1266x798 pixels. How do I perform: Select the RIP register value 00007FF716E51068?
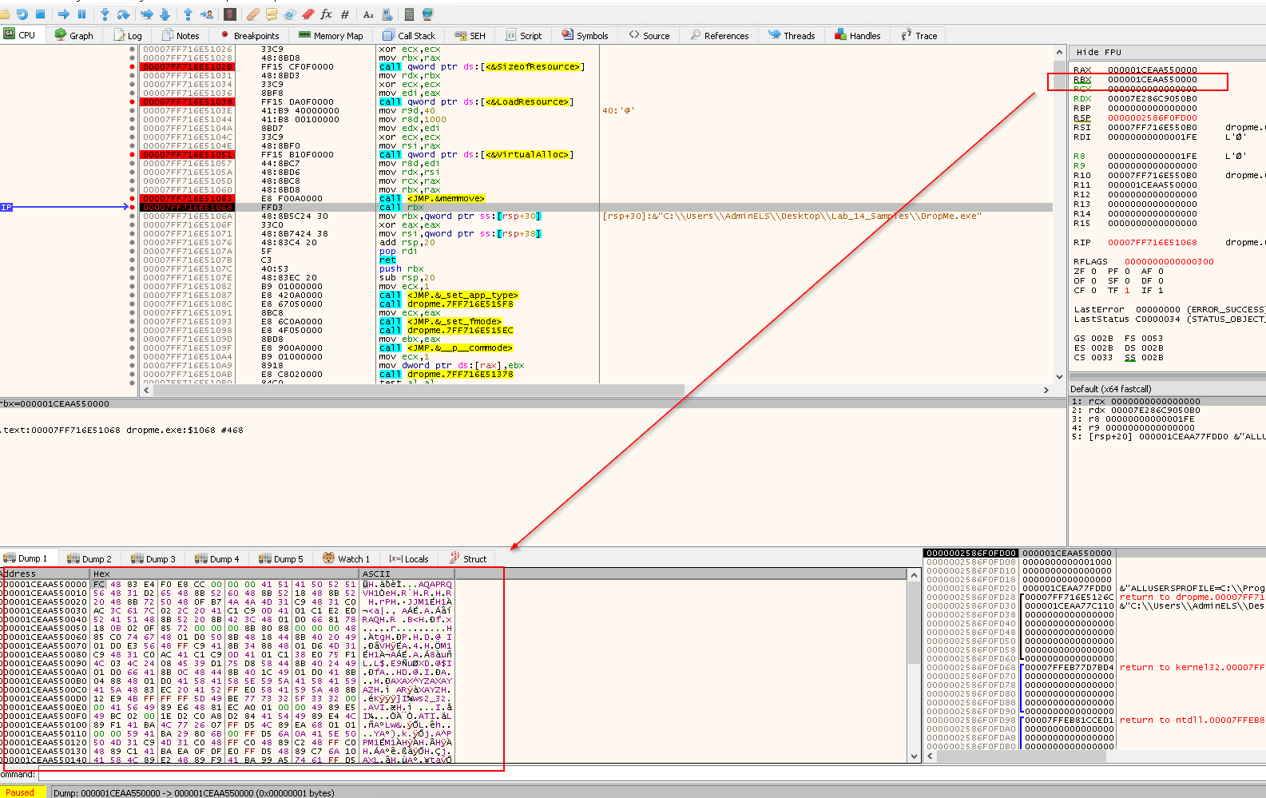(x=1152, y=243)
